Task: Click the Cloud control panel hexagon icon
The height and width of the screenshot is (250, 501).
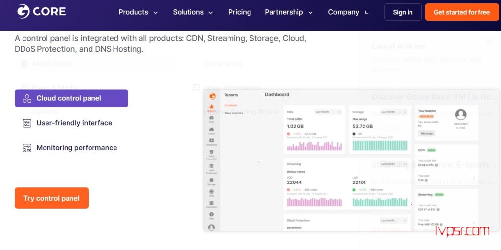Action: [x=27, y=98]
